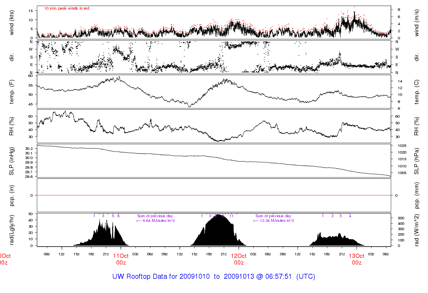
Task: Click the '06z' tick after 13Oct
Action: 386,254
